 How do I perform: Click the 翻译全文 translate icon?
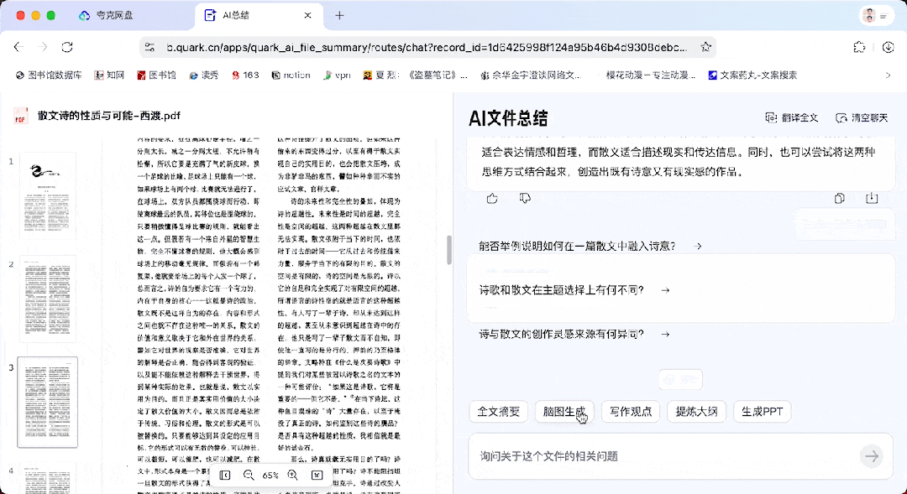pyautogui.click(x=772, y=117)
